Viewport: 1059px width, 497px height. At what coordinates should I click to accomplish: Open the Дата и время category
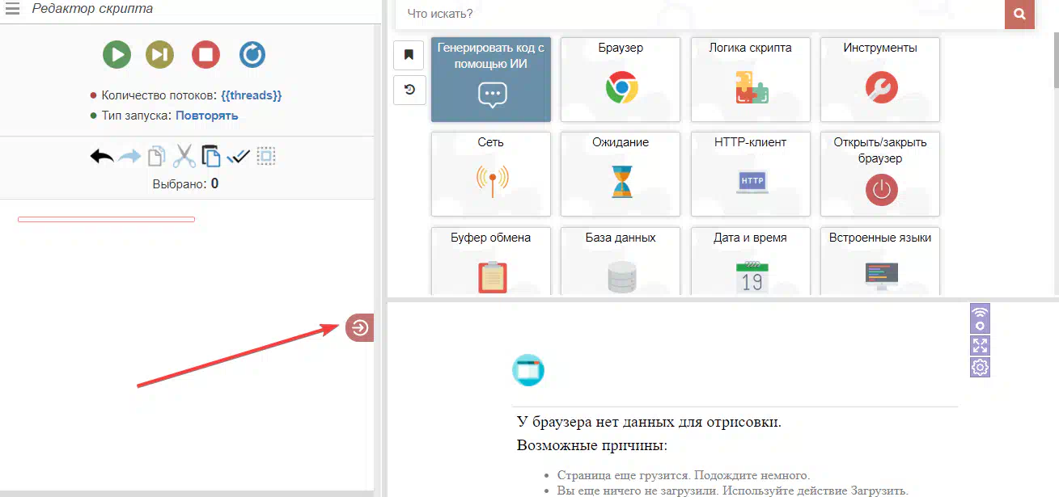point(751,261)
